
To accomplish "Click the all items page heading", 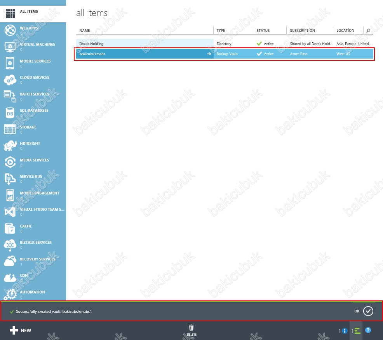I will pos(92,13).
